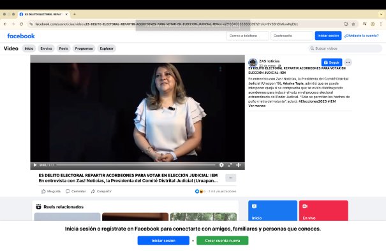Collapse the description with Ver menos
Image resolution: width=386 pixels, height=251 pixels.
pyautogui.click(x=256, y=106)
